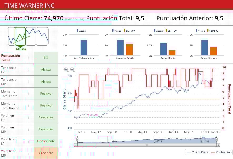Click Alcista value for Tendencia LP
Viewport: 233px width, 159px height.
46,70
